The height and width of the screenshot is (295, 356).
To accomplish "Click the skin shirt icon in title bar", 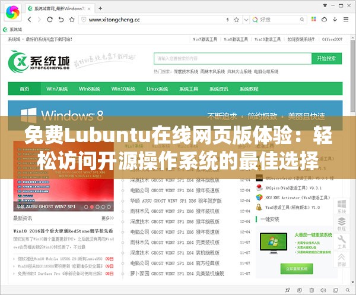I will (x=325, y=5).
